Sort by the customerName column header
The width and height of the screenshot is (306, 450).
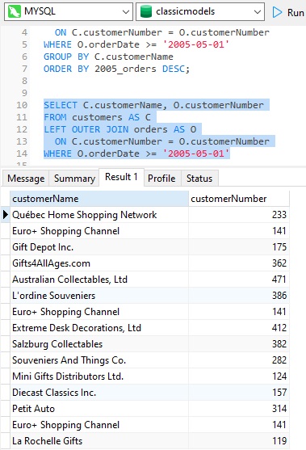(99, 199)
